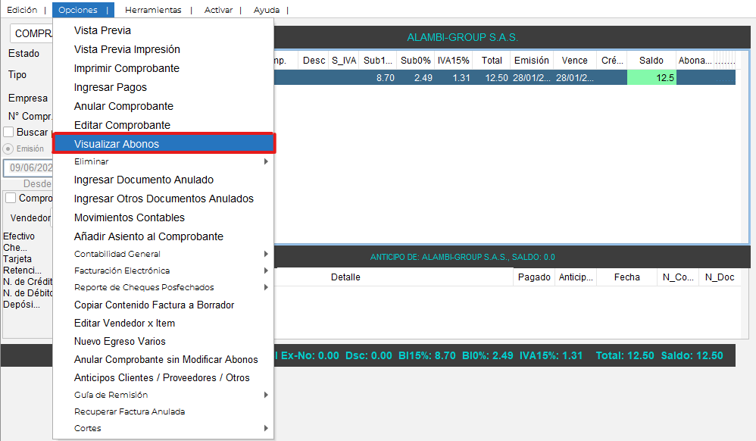Viewport: 756px width, 441px height.
Task: Toggle the Buscar checkbox
Action: coord(10,133)
